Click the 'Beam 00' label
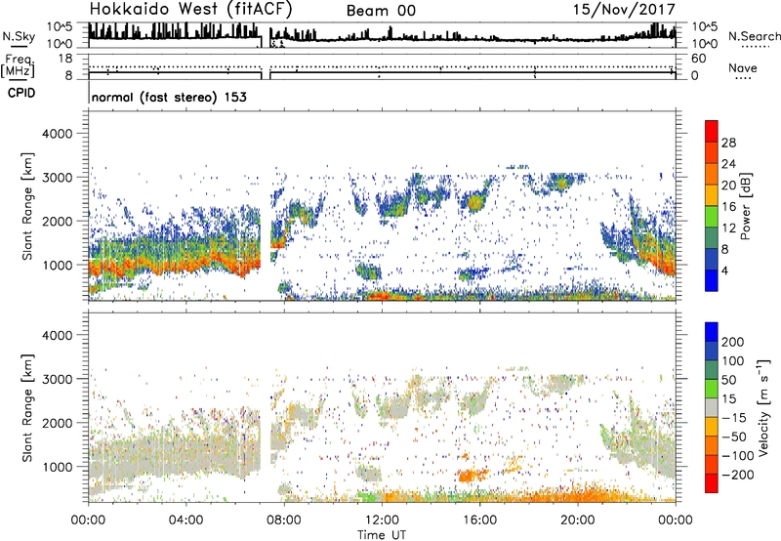The height and width of the screenshot is (541, 781). tap(381, 11)
